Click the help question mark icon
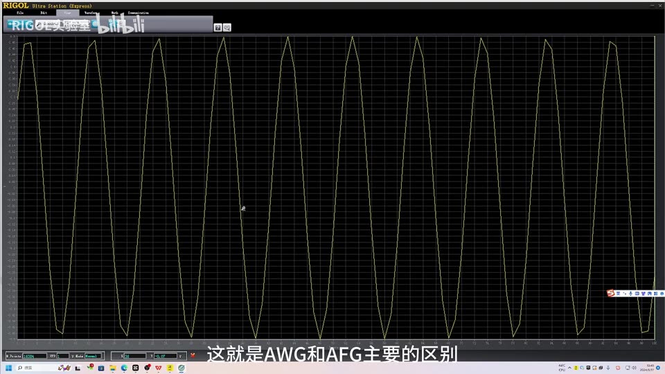The height and width of the screenshot is (374, 665). pos(218,28)
